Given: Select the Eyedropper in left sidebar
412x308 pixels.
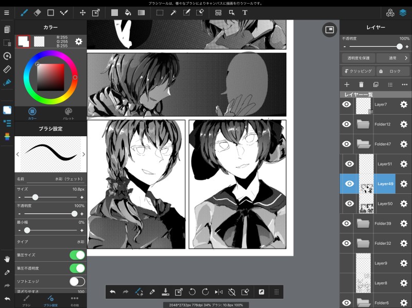Looking at the screenshot, I should tap(7, 273).
